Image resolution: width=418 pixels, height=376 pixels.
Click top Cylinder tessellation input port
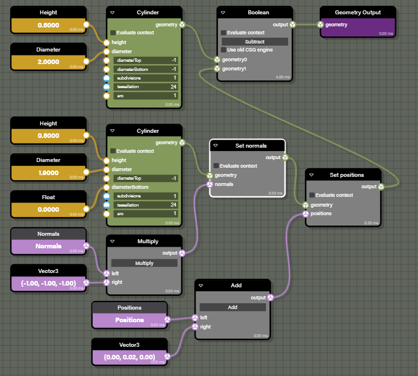[106, 87]
